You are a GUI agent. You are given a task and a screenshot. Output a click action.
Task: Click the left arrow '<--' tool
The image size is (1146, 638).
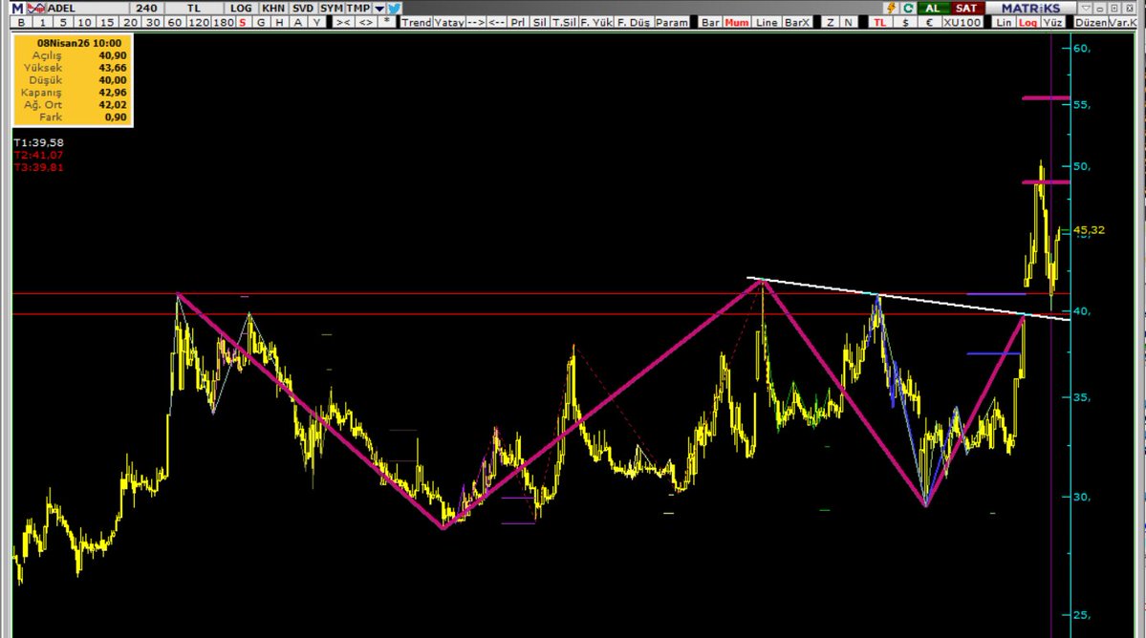[x=496, y=23]
